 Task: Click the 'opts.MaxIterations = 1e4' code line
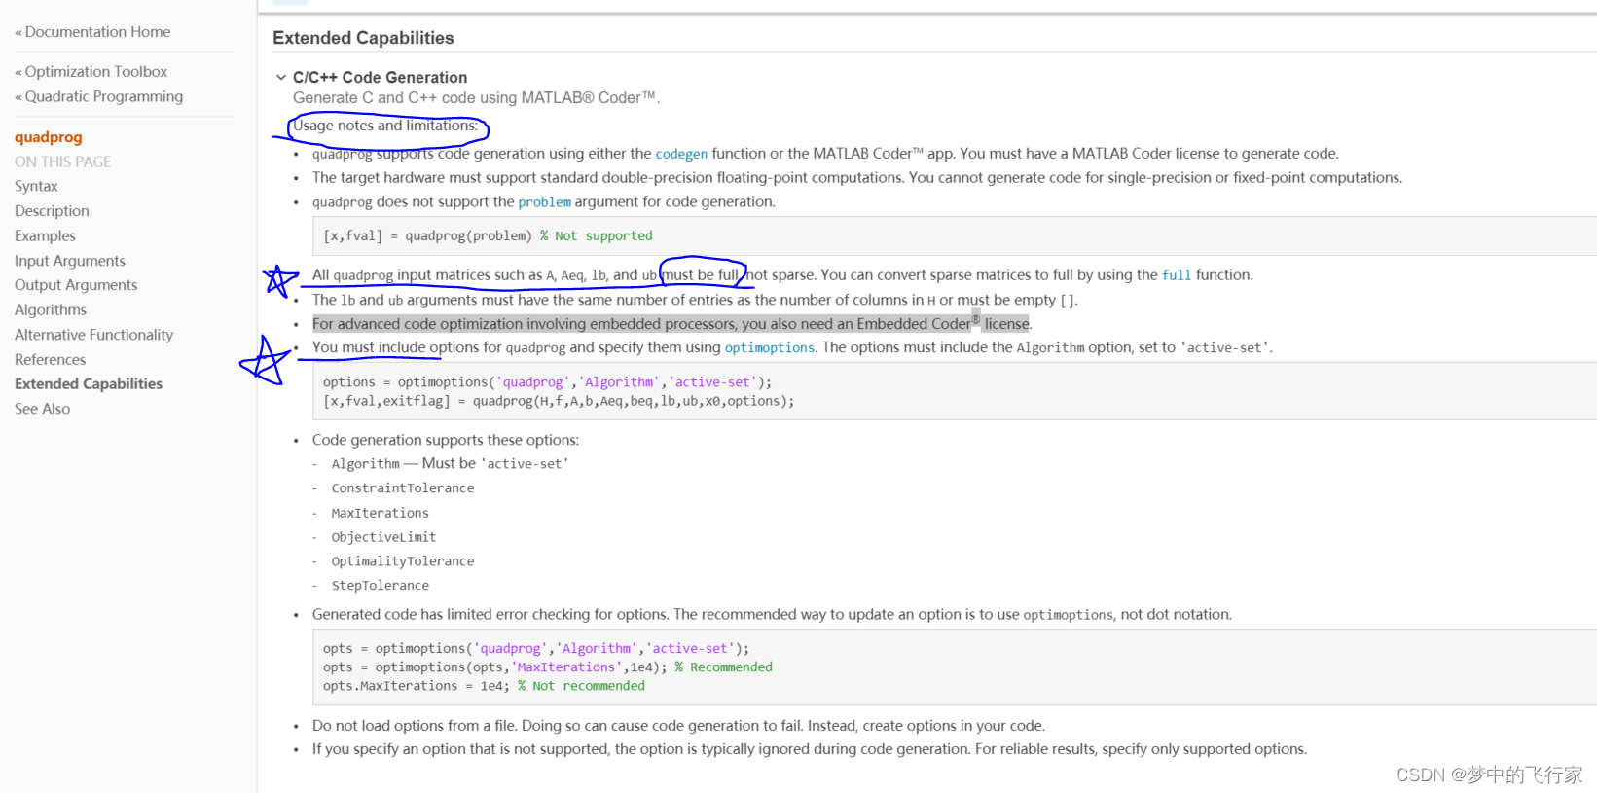pos(484,686)
